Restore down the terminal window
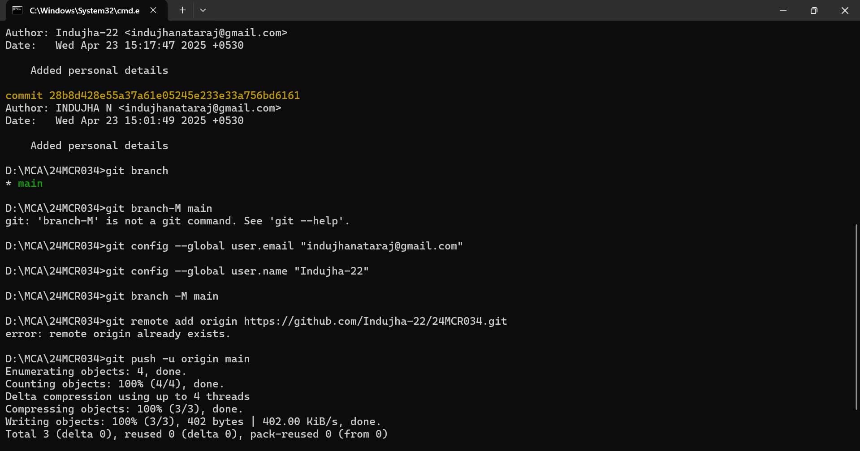 [x=814, y=10]
